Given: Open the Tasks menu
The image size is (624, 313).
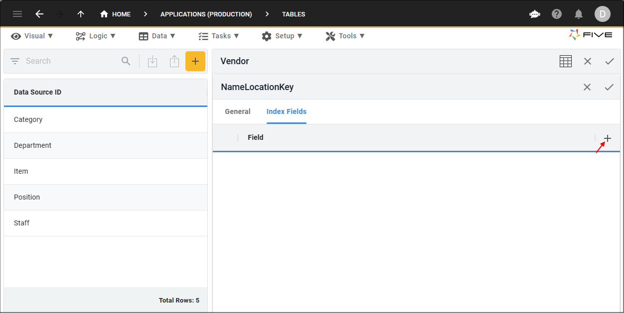Looking at the screenshot, I should tap(219, 36).
